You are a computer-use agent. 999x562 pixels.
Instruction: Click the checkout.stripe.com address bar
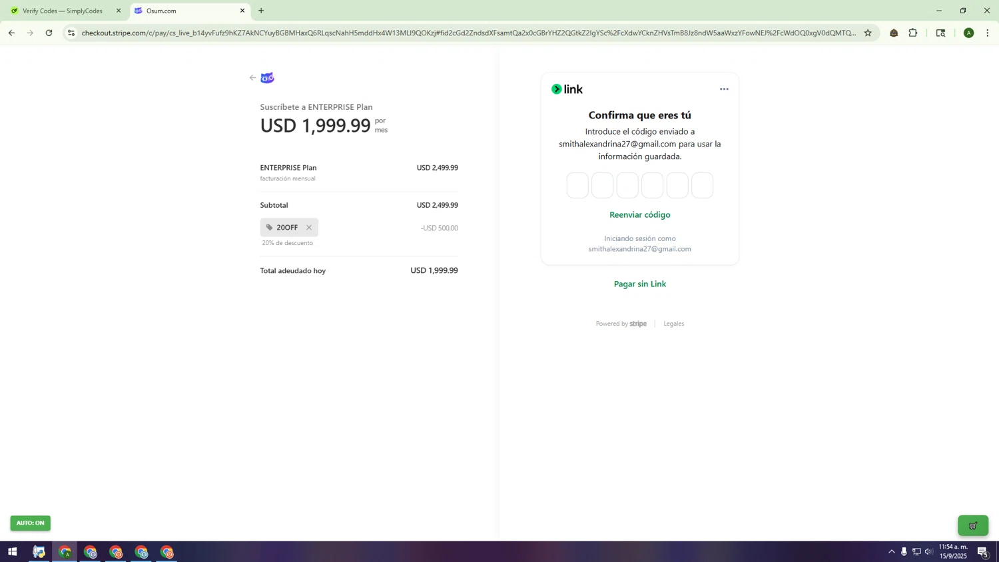pyautogui.click(x=468, y=33)
